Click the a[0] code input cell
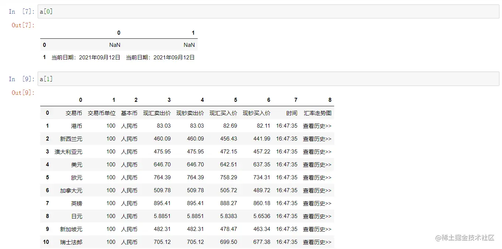The height and width of the screenshot is (249, 502). coord(268,11)
